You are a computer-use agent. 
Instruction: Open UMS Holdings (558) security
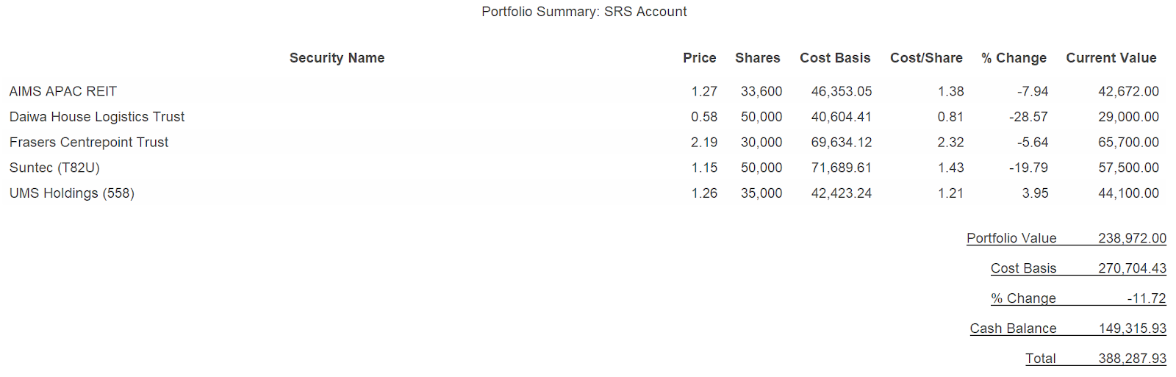coord(72,193)
